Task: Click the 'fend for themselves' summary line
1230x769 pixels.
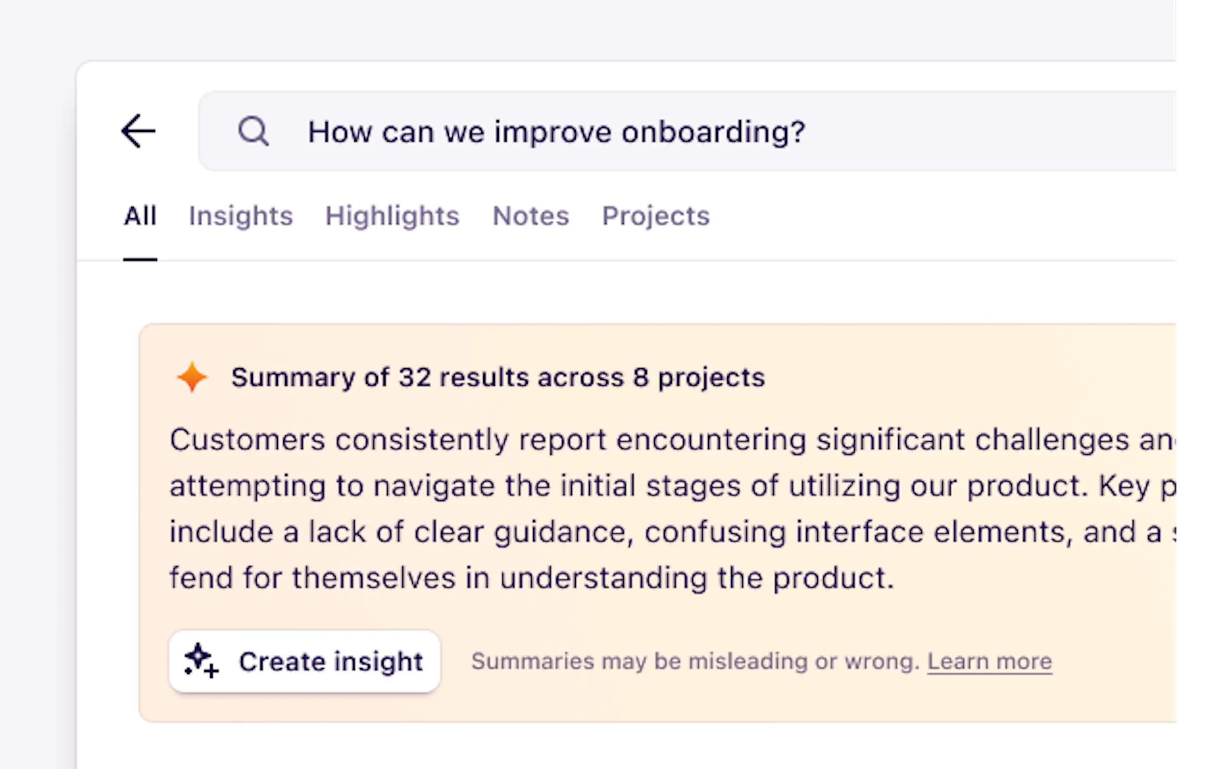Action: [x=531, y=578]
